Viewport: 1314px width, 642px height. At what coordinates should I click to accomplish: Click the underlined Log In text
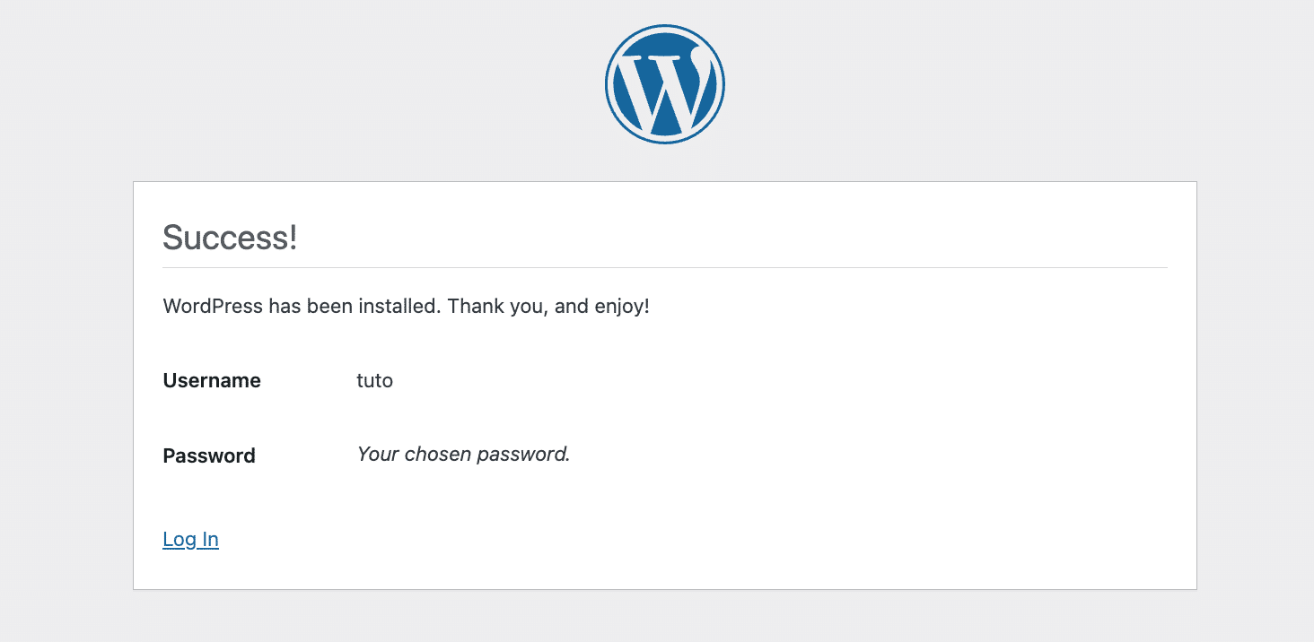(x=190, y=539)
